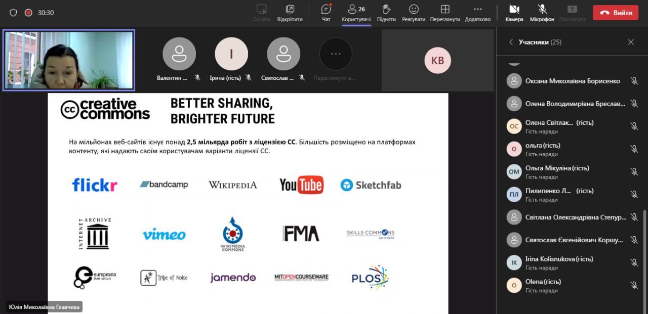This screenshot has width=648, height=314.
Task: Open the Reactions (Реагувати) menu
Action: pos(414,13)
